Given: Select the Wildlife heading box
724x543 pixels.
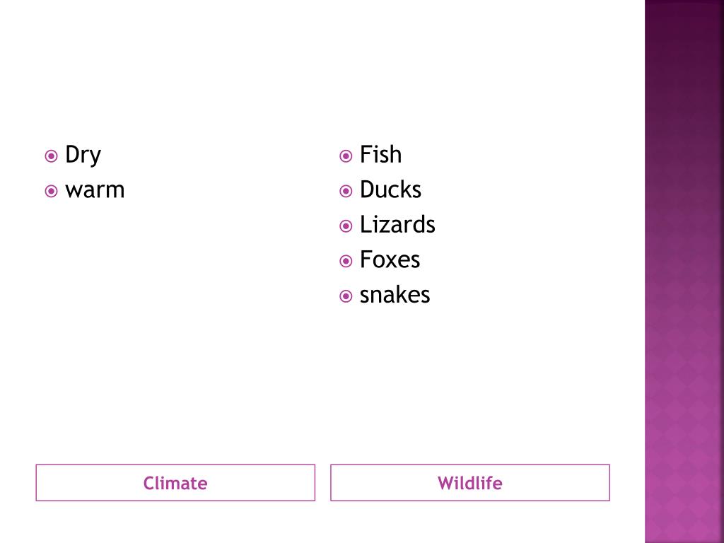Looking at the screenshot, I should (470, 482).
